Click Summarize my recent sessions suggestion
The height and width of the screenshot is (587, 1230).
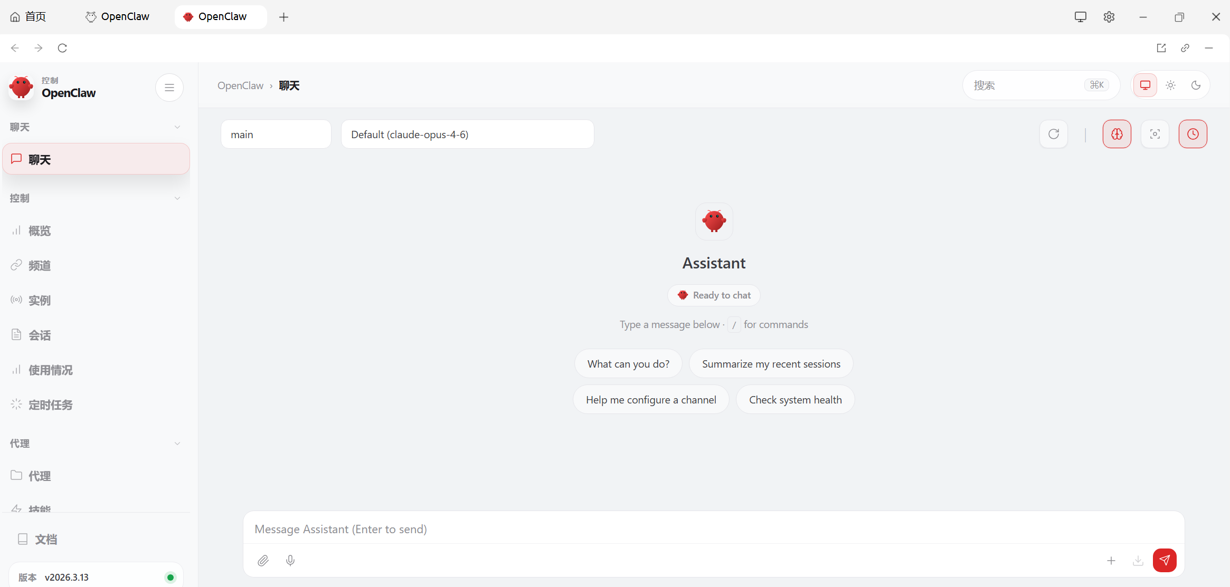click(x=771, y=364)
